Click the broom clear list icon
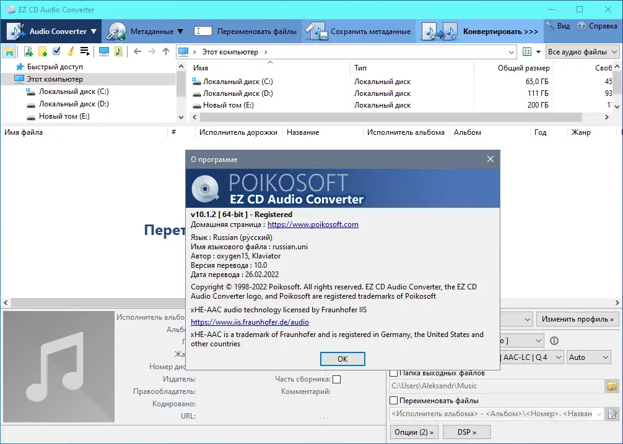623x444 pixels. coord(71,51)
